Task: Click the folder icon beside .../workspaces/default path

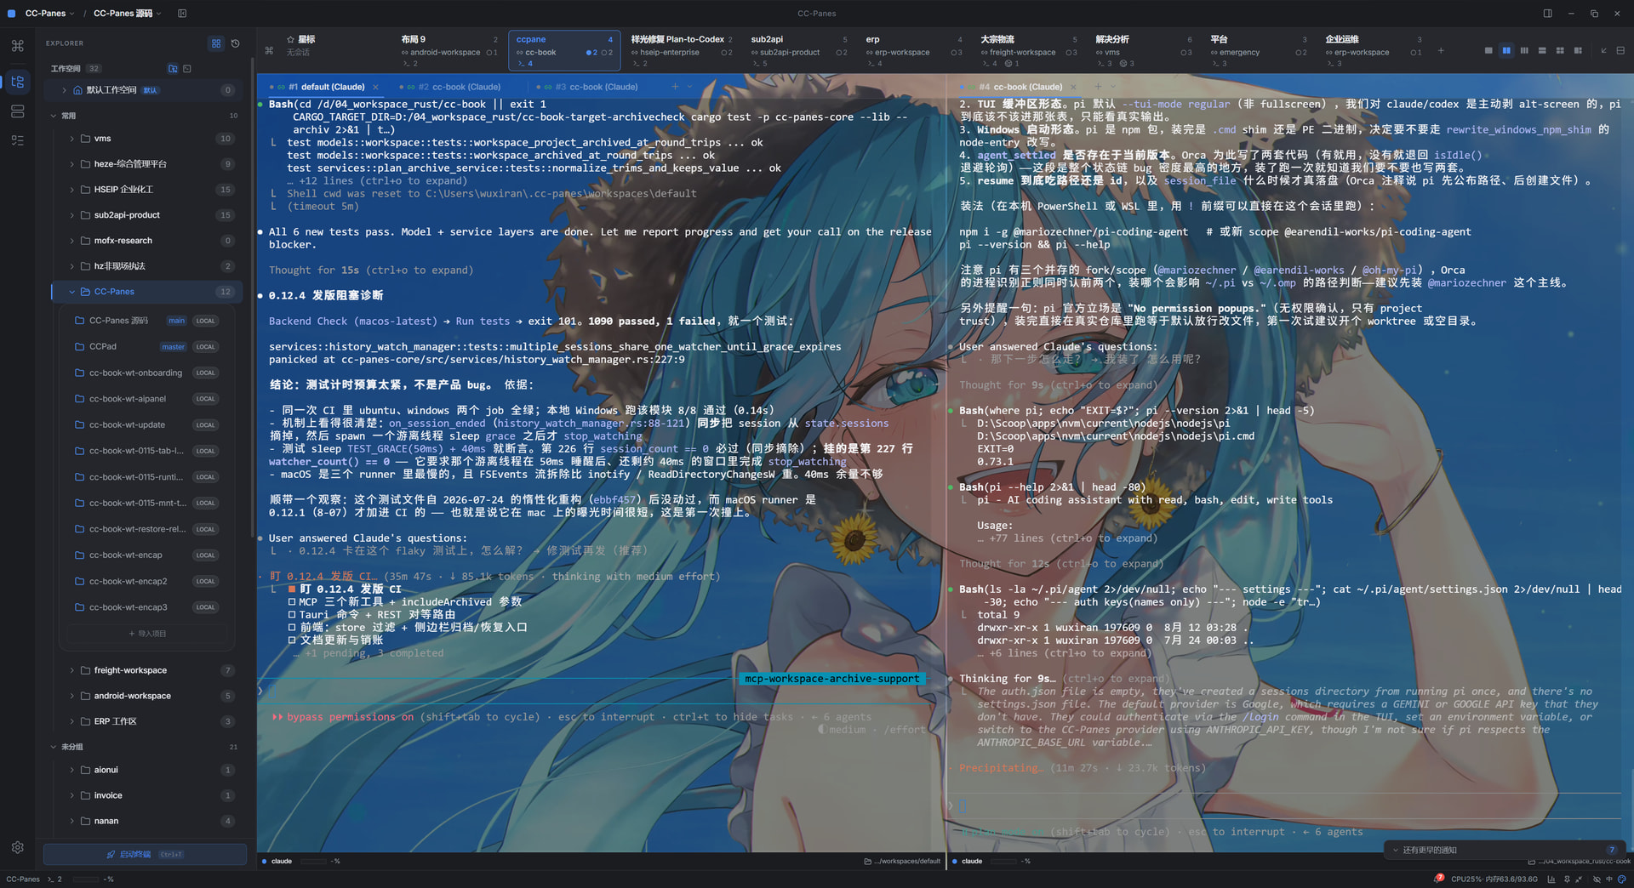Action: [x=868, y=862]
